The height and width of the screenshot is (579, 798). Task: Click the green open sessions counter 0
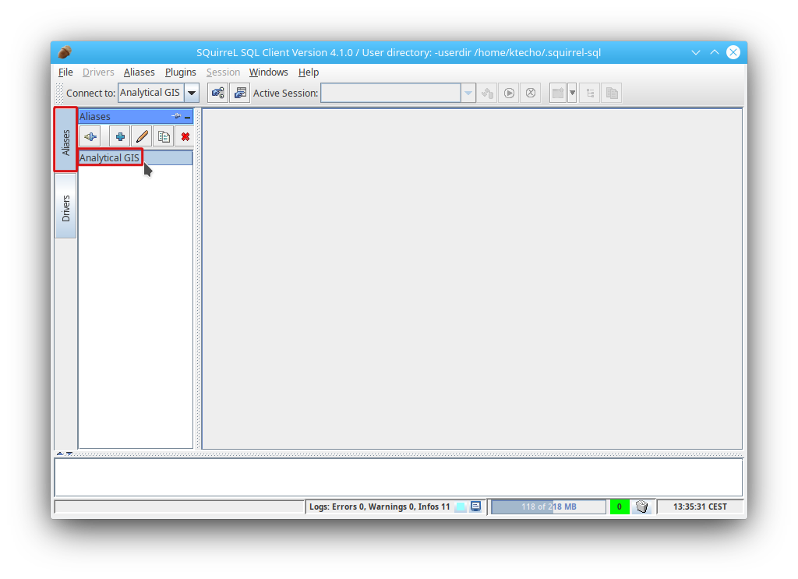coord(620,507)
